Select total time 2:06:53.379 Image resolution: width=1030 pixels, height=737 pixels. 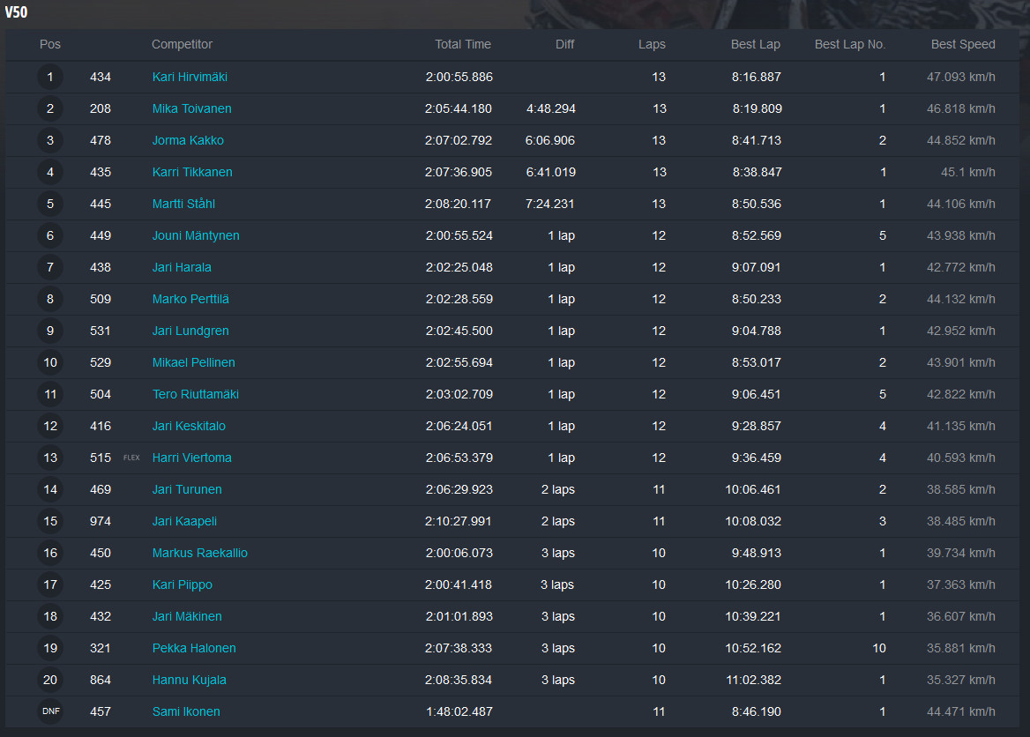[459, 458]
